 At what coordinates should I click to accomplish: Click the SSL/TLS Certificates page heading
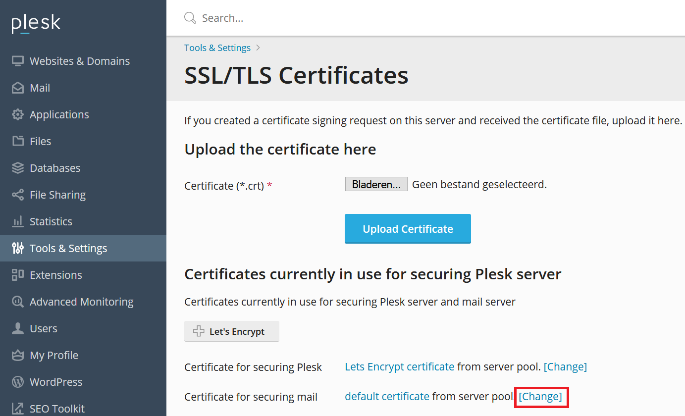[296, 76]
